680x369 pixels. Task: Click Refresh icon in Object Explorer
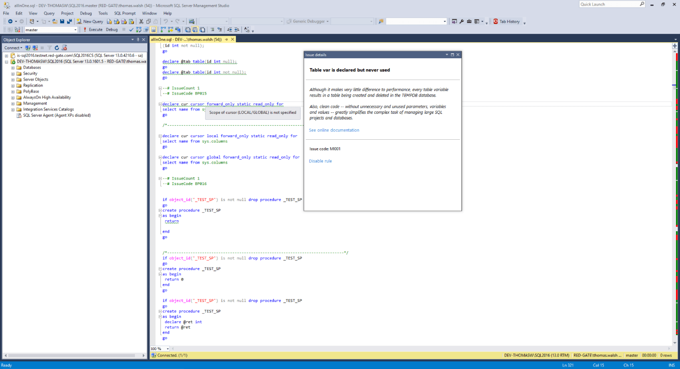57,48
